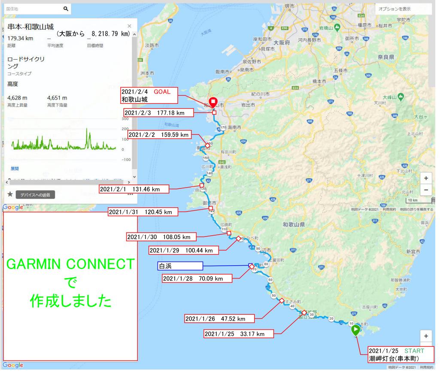This screenshot has height=373, width=446.
Task: Click the 10 km distance marker
Action: pos(351,324)
